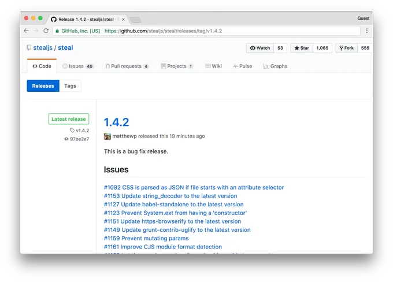
Task: Open the 97be2e7 commit link
Action: [x=79, y=139]
